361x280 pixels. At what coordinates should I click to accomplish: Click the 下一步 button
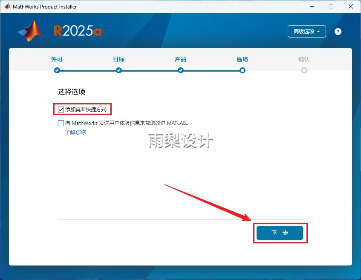280,233
